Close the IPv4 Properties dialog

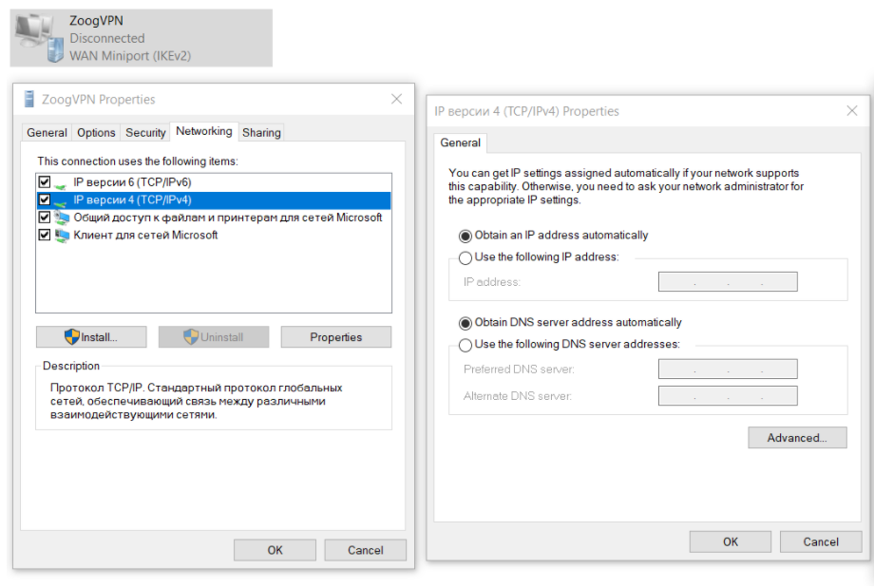[x=852, y=111]
